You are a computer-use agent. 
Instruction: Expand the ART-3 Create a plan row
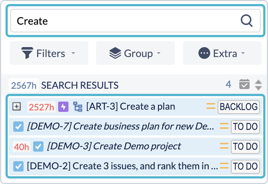point(16,107)
